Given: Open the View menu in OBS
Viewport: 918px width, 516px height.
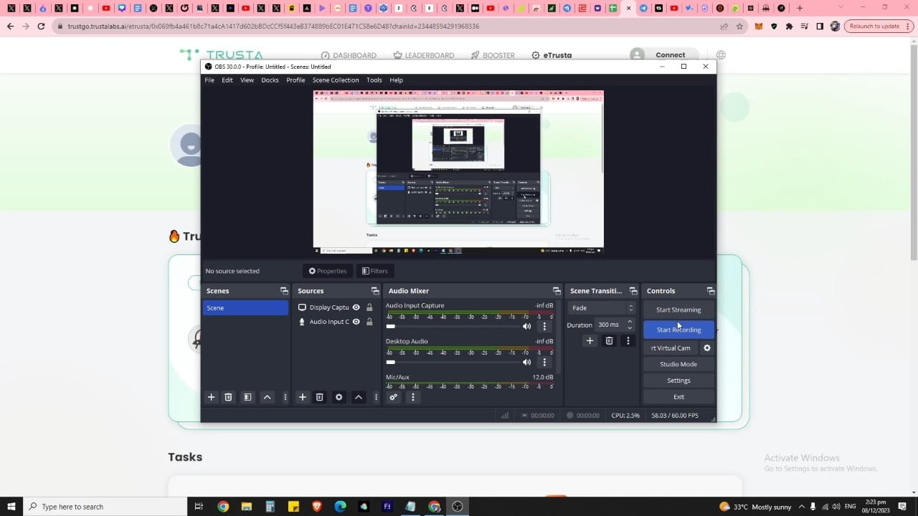Looking at the screenshot, I should coord(247,80).
